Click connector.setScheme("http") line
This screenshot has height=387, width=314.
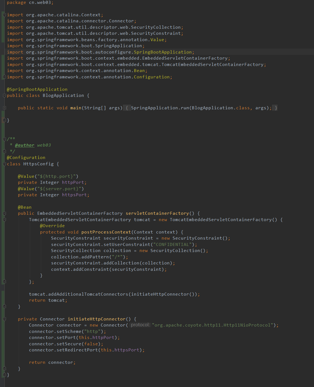pyautogui.click(x=67, y=332)
